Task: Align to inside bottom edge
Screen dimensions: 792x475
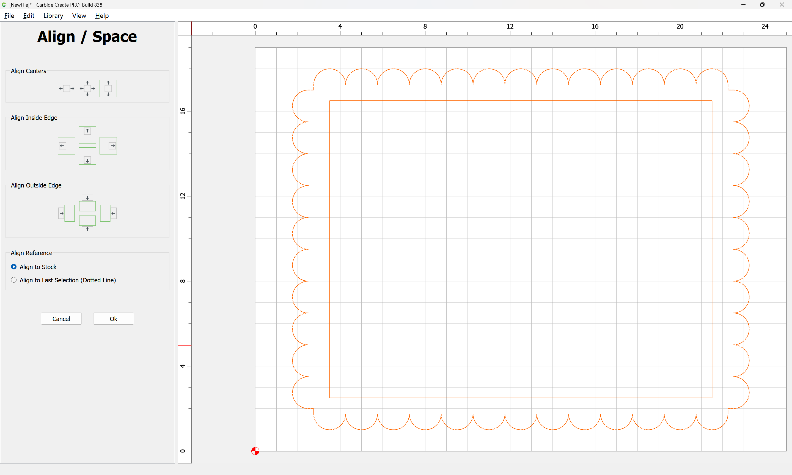Action: pos(87,156)
